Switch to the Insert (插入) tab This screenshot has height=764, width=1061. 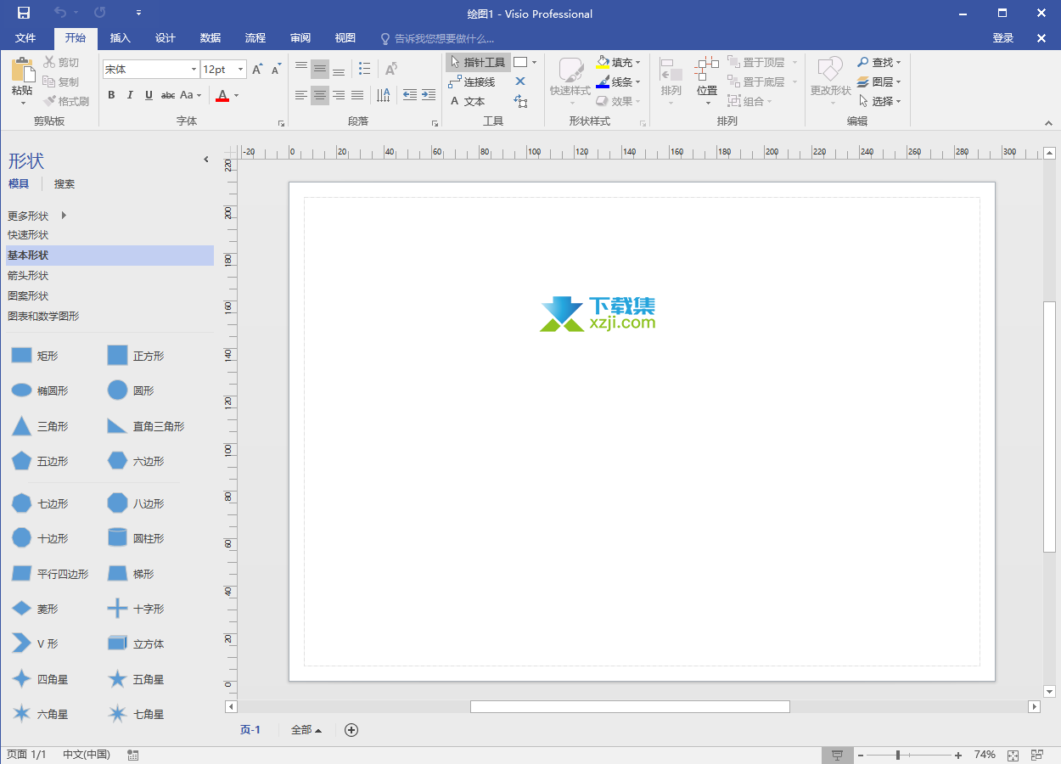121,38
